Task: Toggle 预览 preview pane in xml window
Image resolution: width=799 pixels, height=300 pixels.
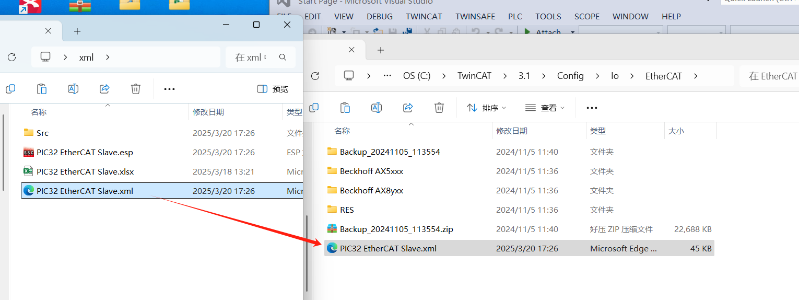Action: (273, 89)
